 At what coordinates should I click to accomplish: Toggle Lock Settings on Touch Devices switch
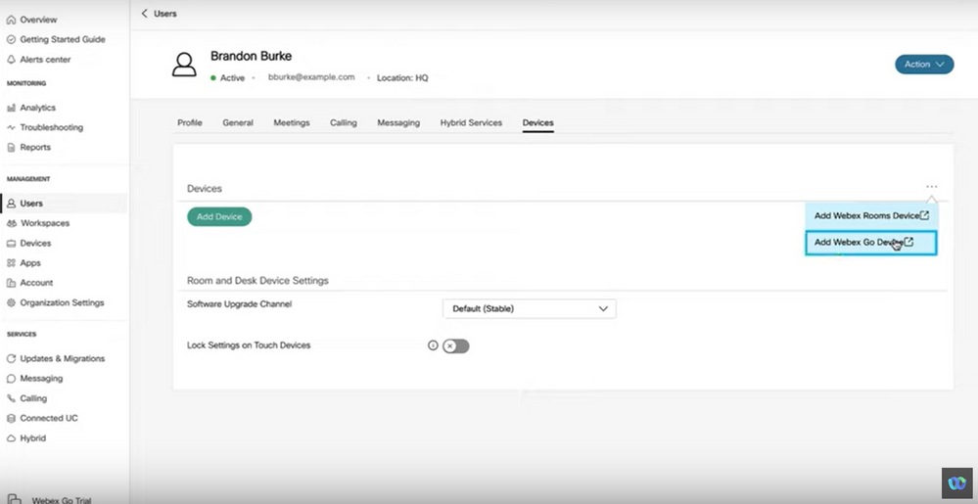(456, 346)
